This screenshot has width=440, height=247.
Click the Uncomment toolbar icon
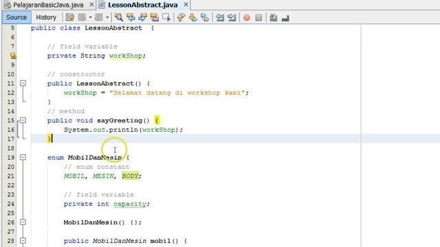pyautogui.click(x=285, y=19)
